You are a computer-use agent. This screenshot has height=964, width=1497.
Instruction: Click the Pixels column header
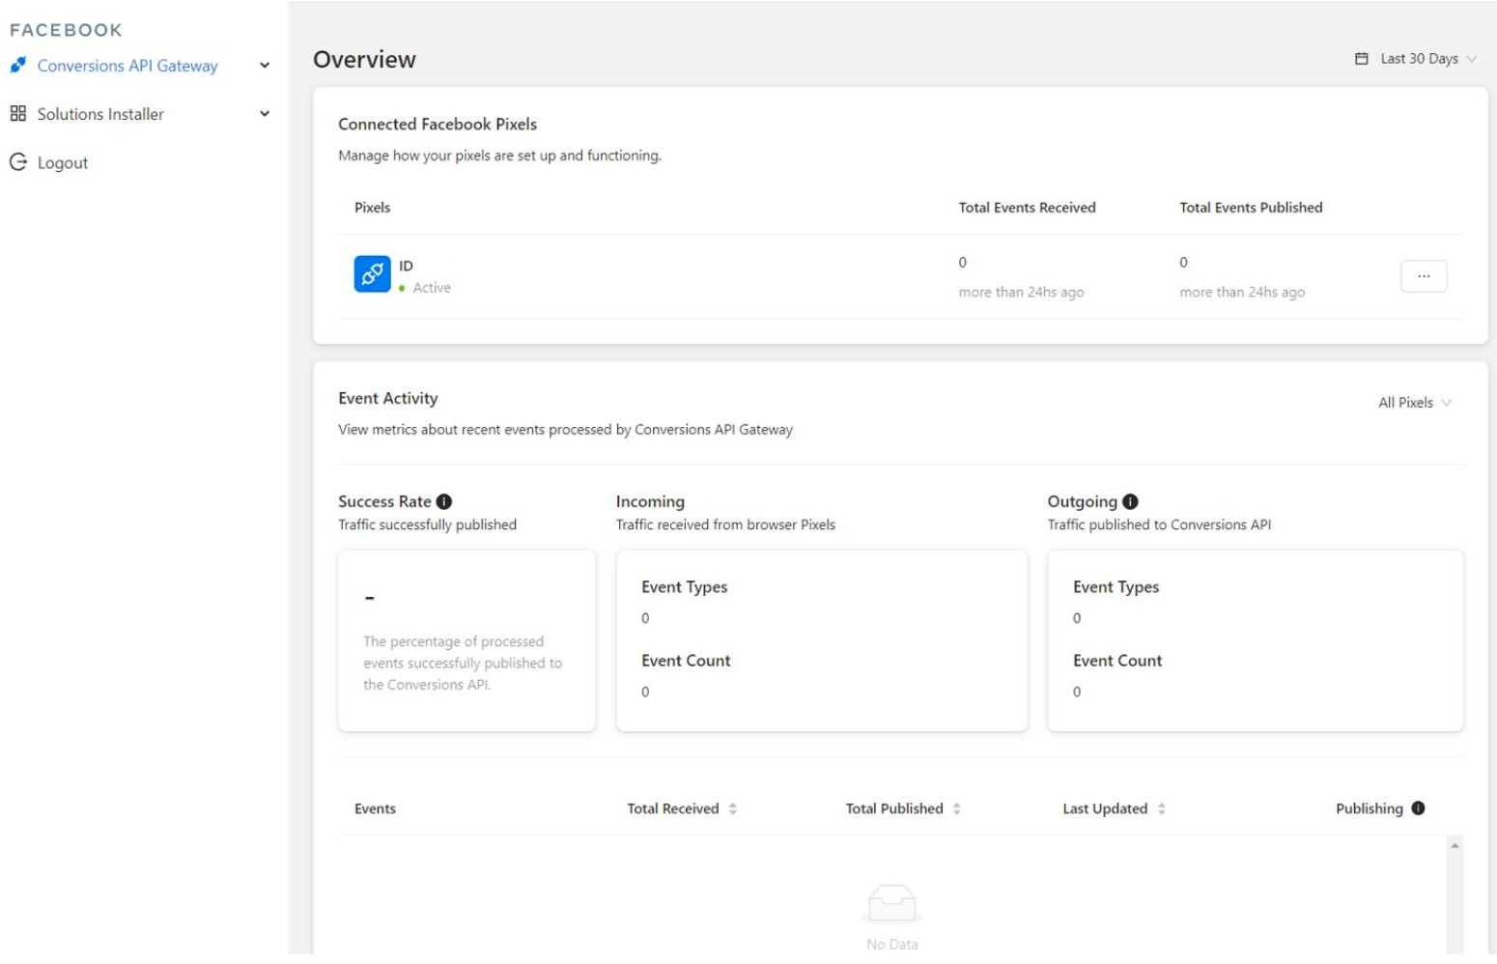click(x=372, y=208)
